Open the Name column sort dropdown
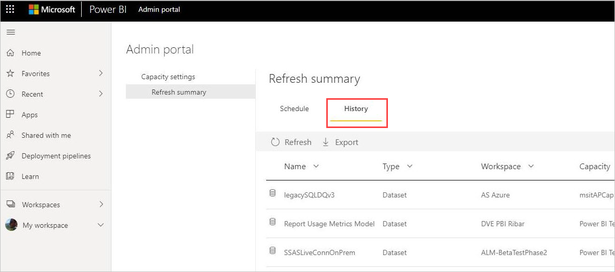Screen dimensions: 615x272 (x=316, y=167)
